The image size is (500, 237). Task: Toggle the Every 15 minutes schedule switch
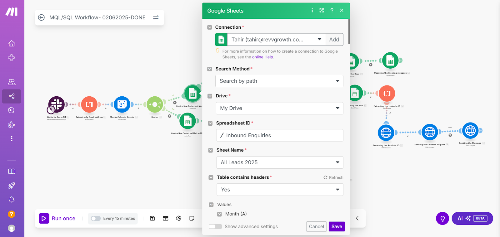(96, 218)
